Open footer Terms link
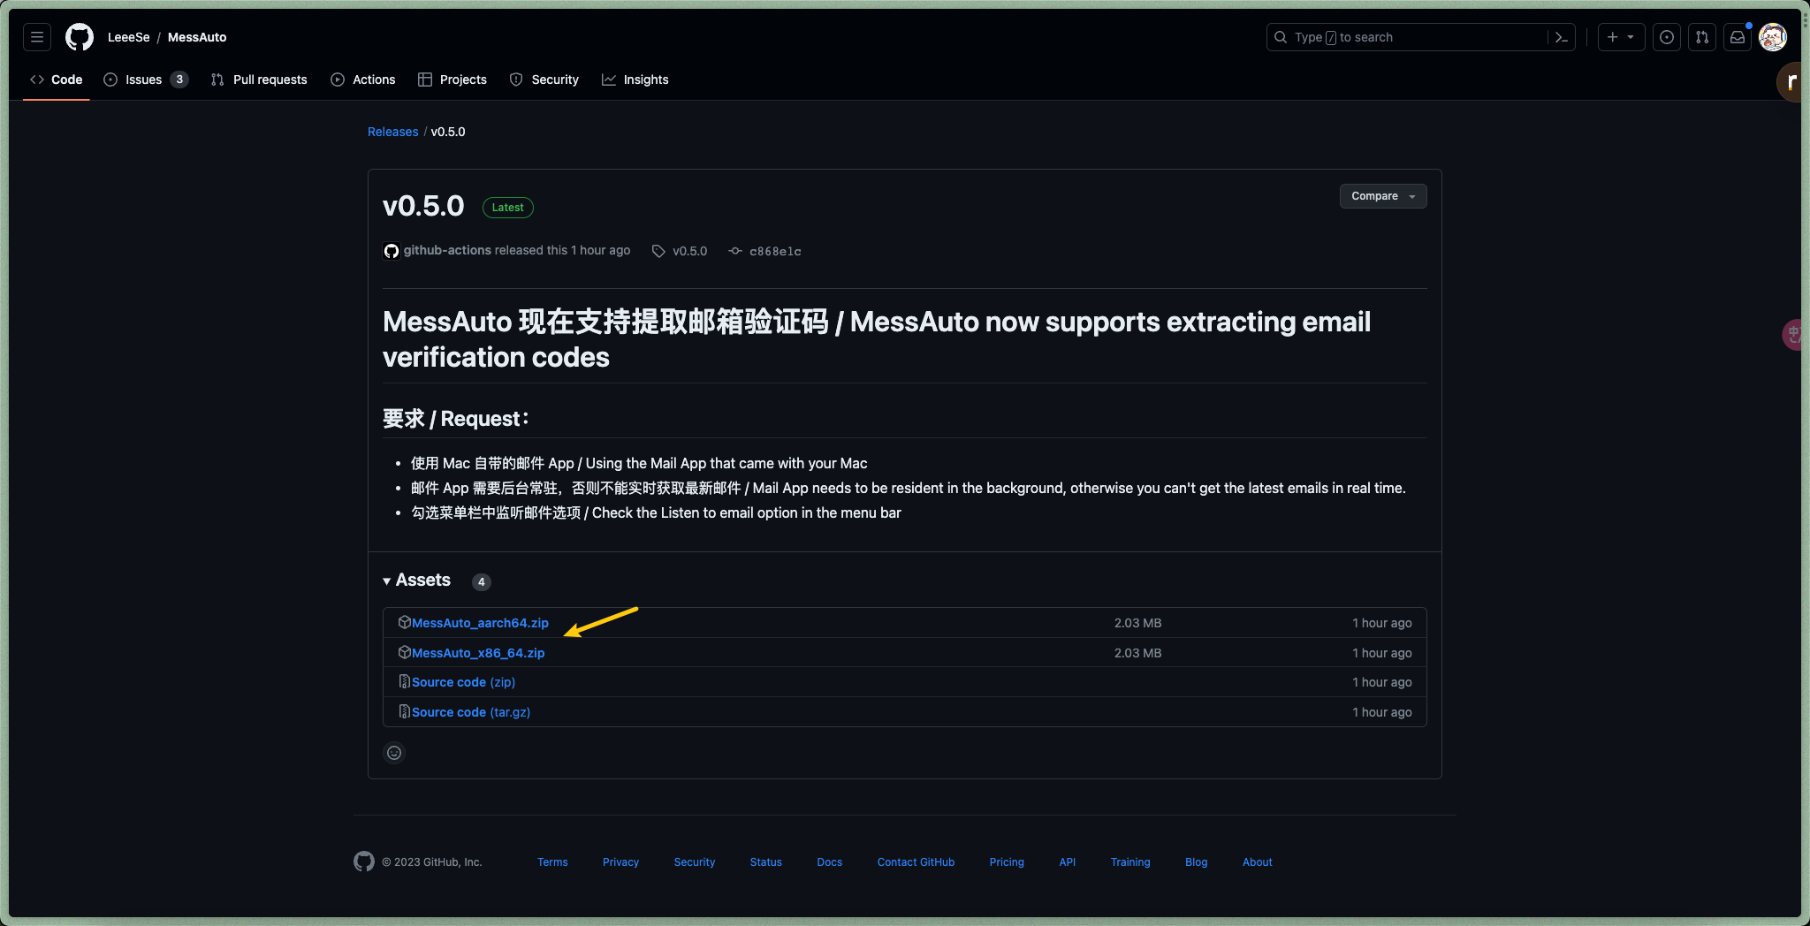1810x926 pixels. (552, 862)
